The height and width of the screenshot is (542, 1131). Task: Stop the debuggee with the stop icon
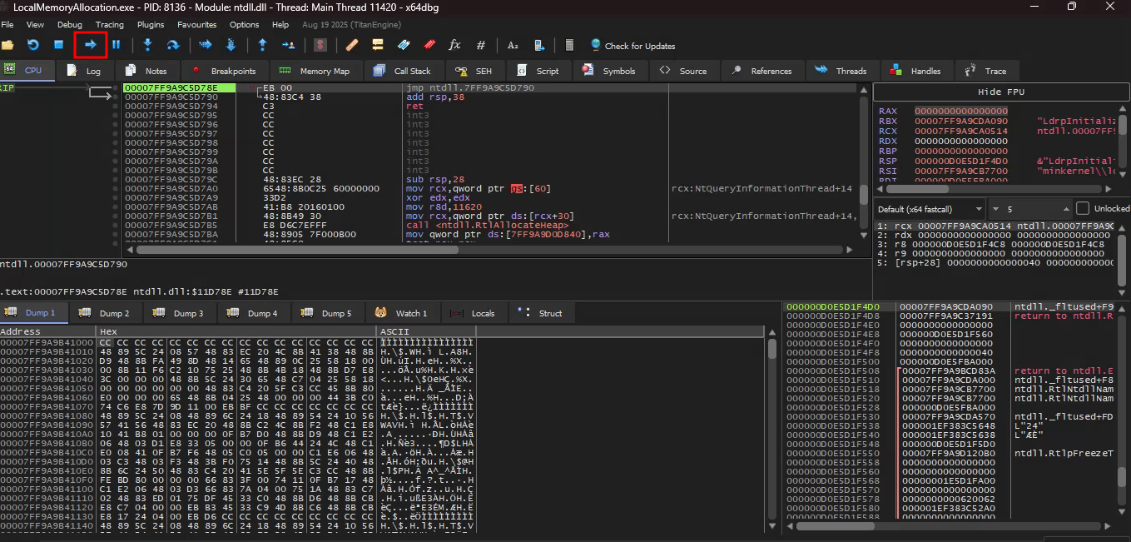tap(58, 44)
